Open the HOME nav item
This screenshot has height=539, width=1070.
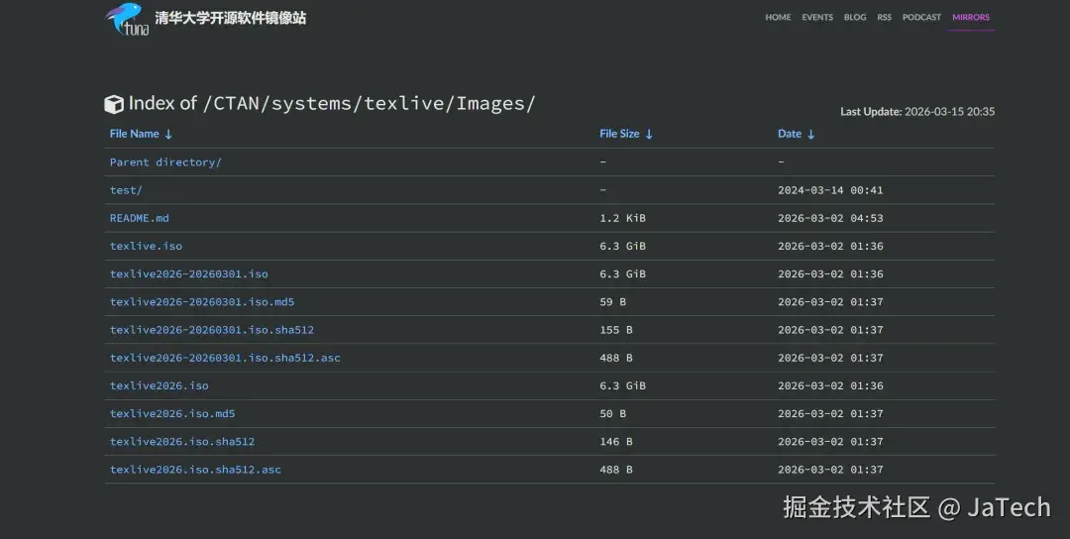[x=778, y=17]
